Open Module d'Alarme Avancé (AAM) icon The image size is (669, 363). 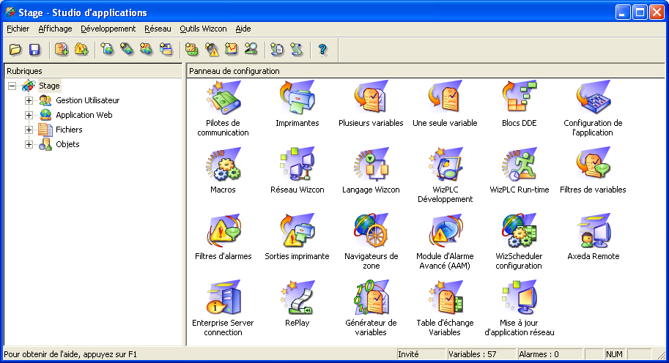445,231
